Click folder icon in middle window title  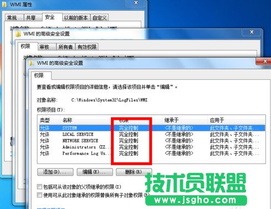pos(18,34)
